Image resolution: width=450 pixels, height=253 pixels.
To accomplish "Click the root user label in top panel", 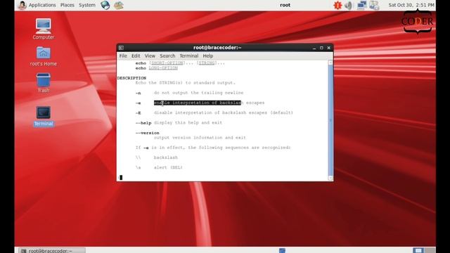I will [x=285, y=5].
